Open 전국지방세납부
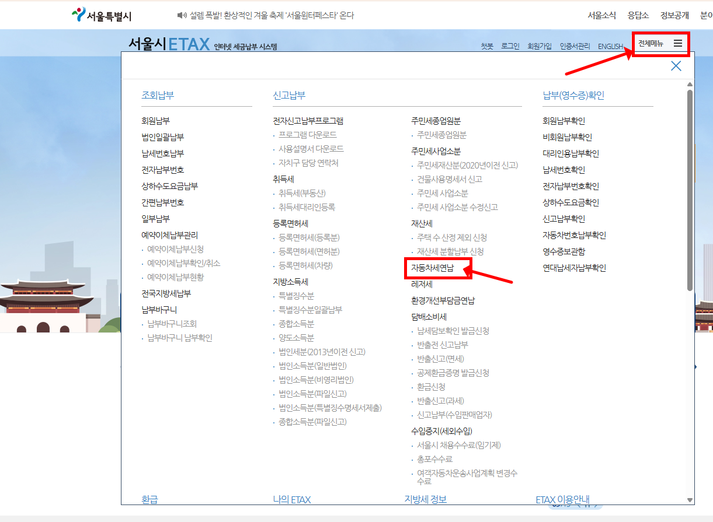 [x=166, y=293]
